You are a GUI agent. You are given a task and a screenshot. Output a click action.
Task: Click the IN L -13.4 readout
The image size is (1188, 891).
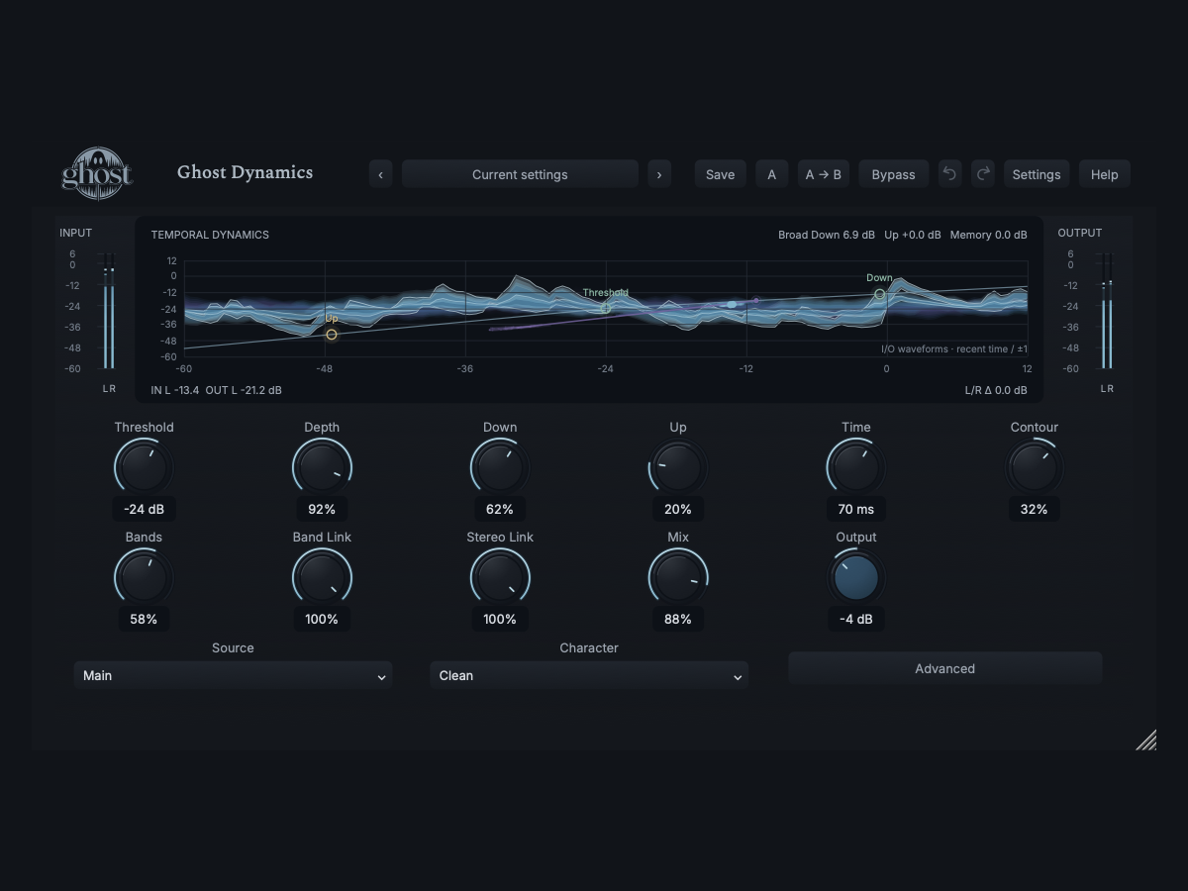pos(175,390)
